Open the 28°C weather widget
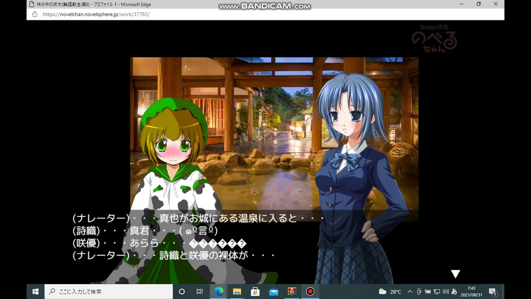Screen dimensions: 531x299 (390, 292)
